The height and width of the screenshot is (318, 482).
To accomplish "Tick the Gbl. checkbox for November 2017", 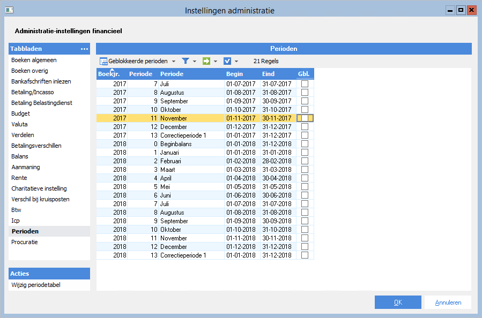I will pos(305,118).
